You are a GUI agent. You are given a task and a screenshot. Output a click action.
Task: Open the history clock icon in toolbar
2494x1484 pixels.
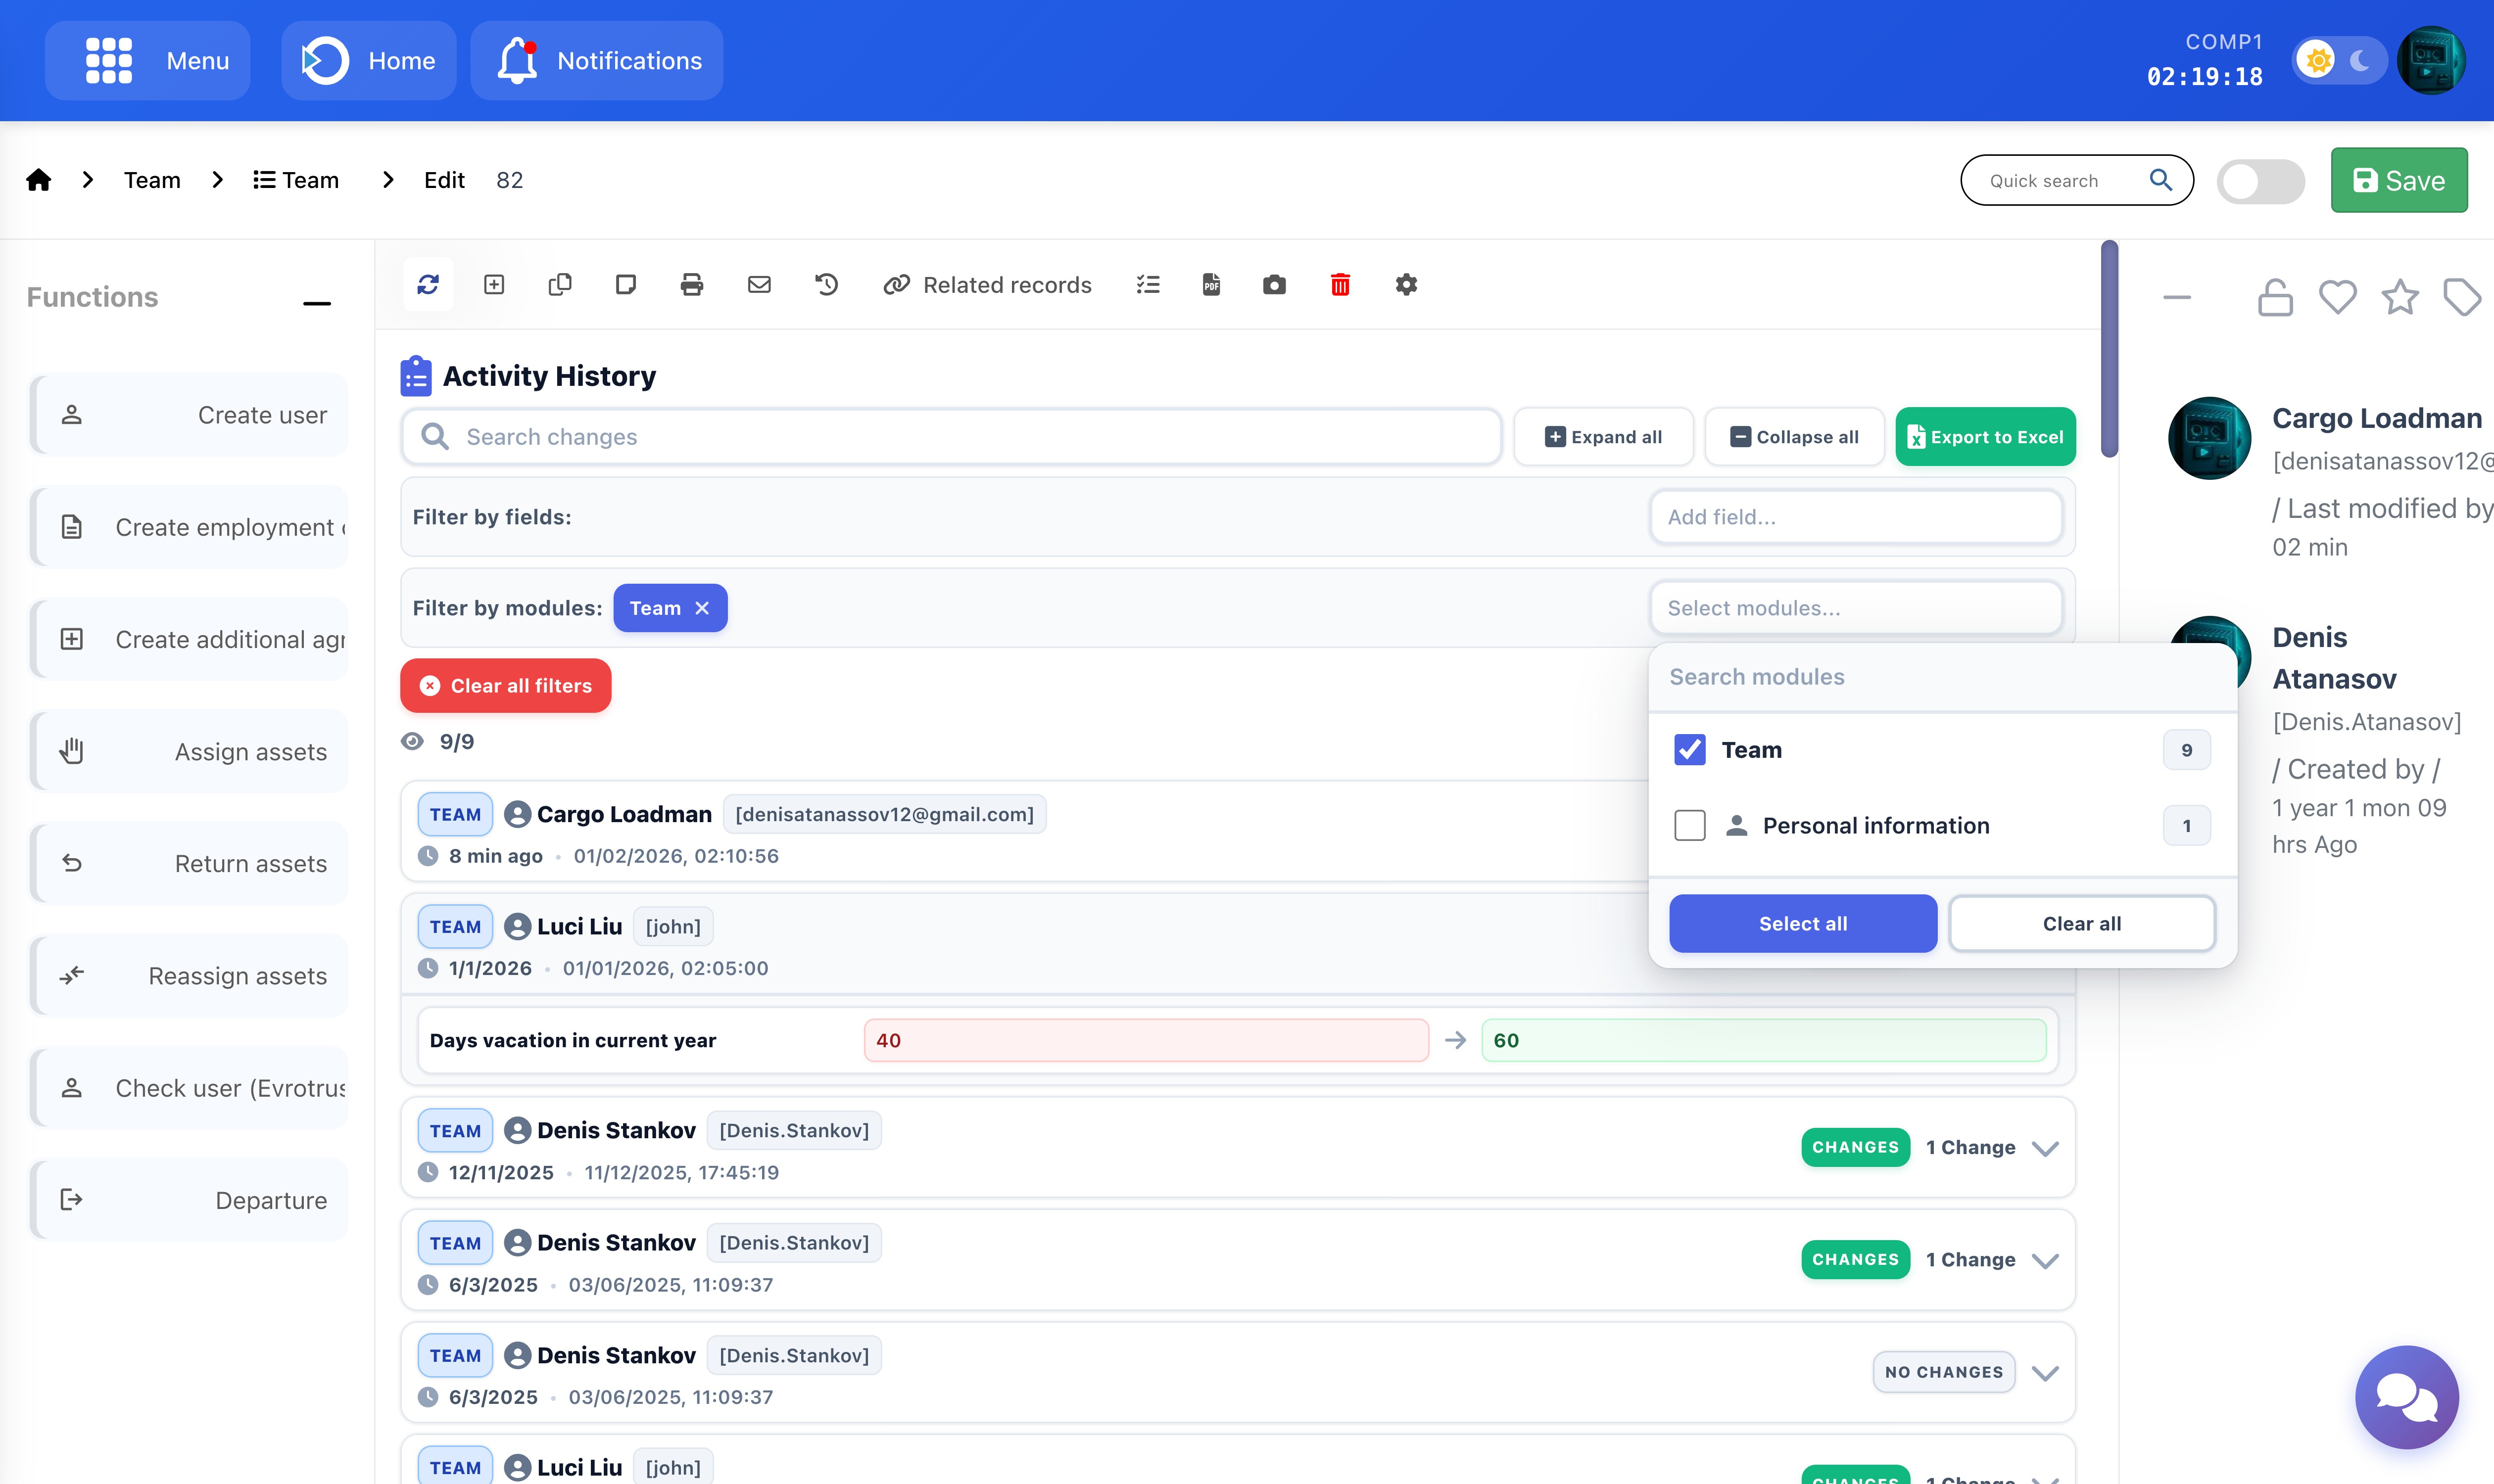point(825,285)
